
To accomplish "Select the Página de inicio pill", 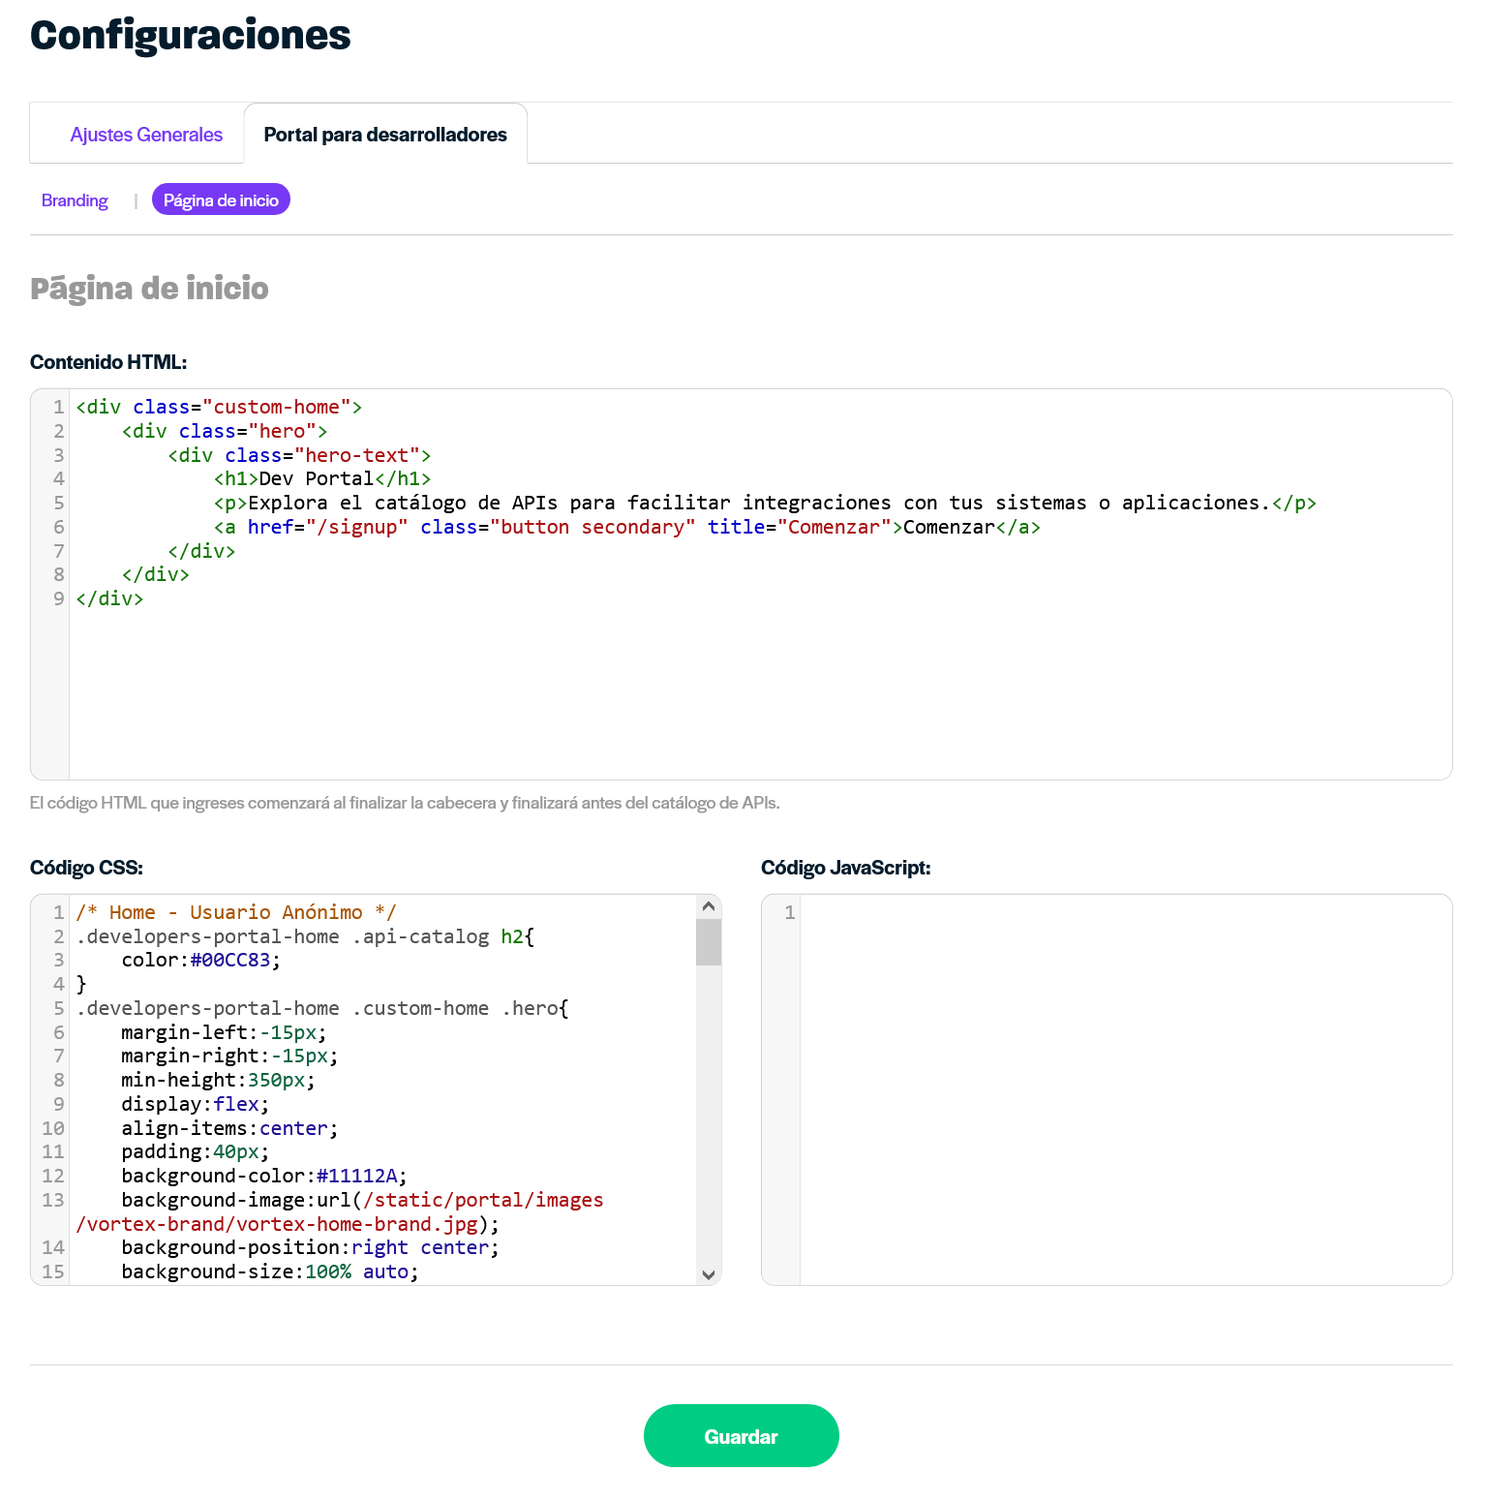I will coord(221,199).
